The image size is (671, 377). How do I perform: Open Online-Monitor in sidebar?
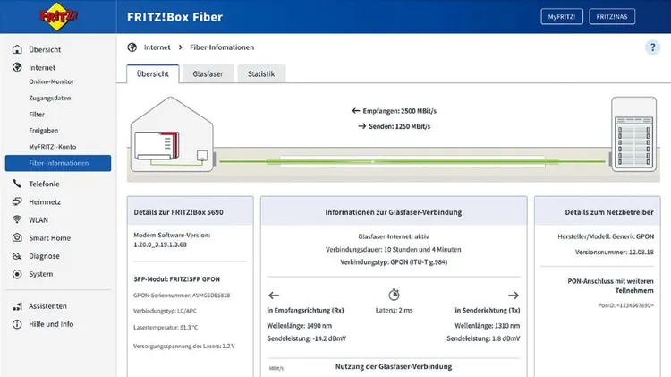(51, 81)
